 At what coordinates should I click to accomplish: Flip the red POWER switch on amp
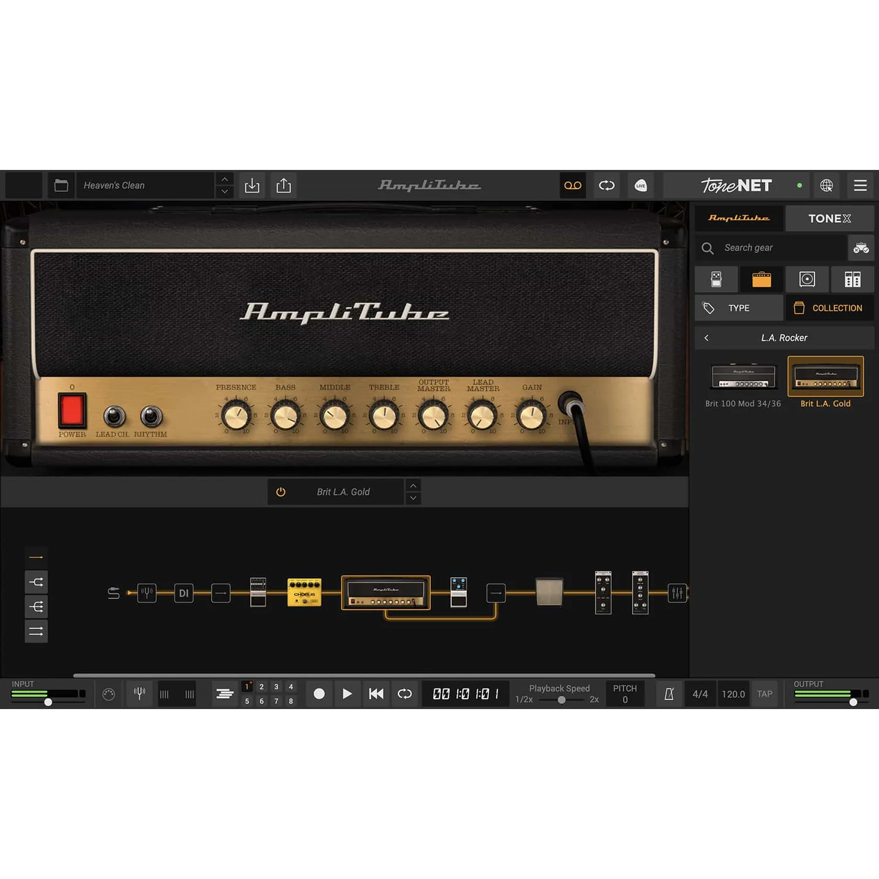[72, 410]
